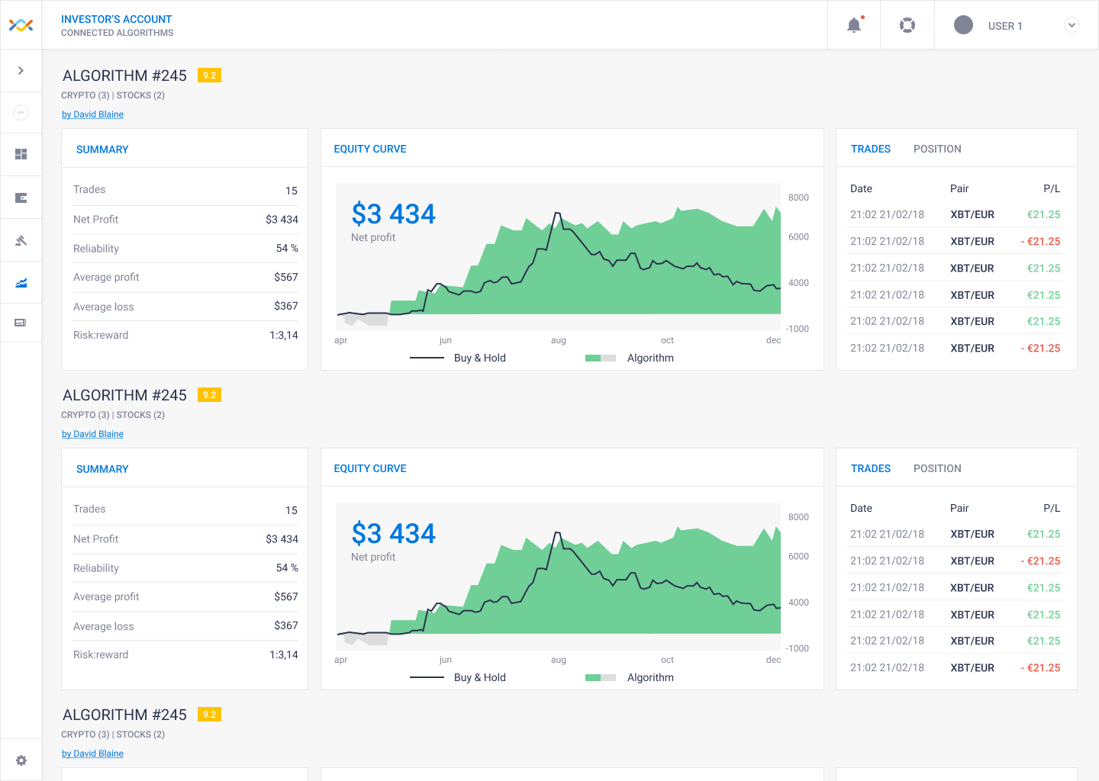Expand the left sidebar with the chevron arrow
Screen dimensions: 1099x781
coord(21,70)
